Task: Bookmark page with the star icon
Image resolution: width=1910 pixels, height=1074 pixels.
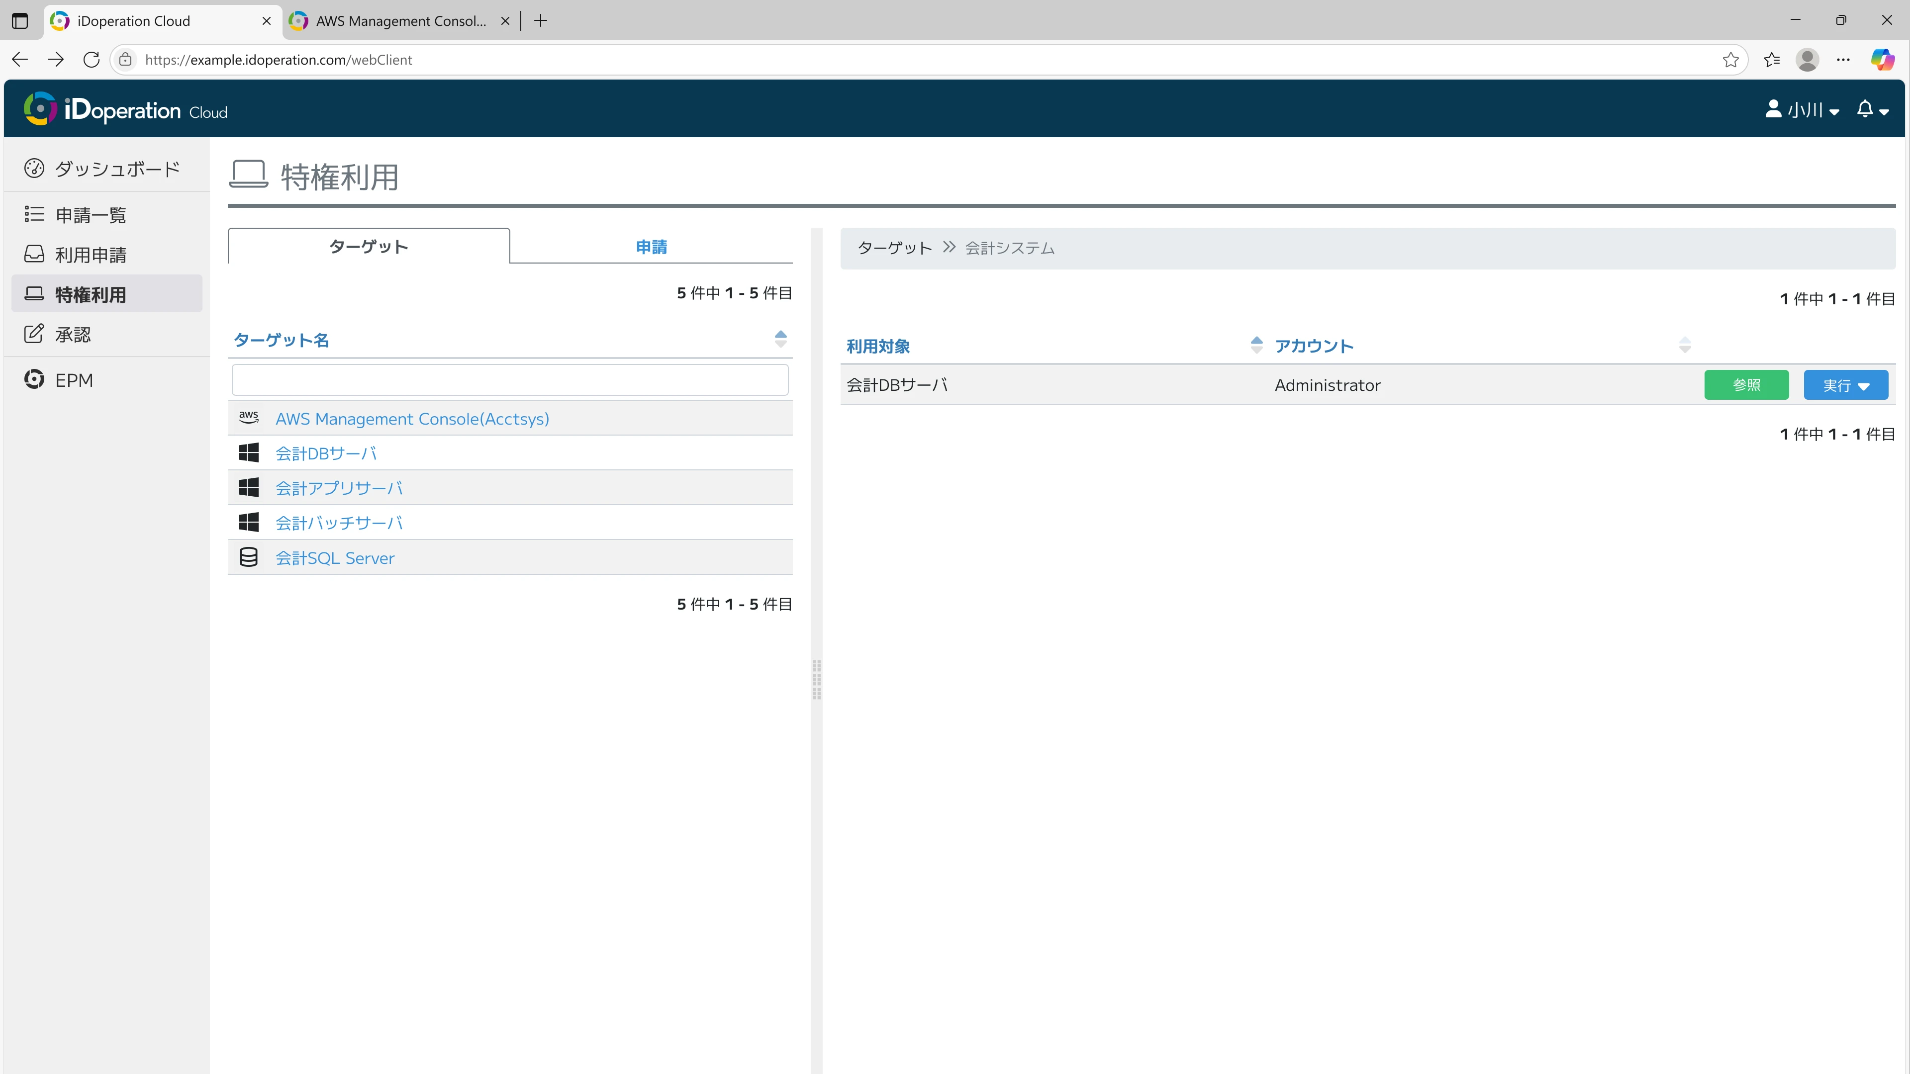Action: pyautogui.click(x=1730, y=59)
